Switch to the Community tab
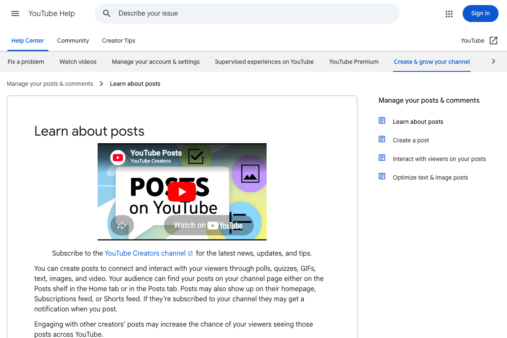The image size is (507, 338). point(73,41)
